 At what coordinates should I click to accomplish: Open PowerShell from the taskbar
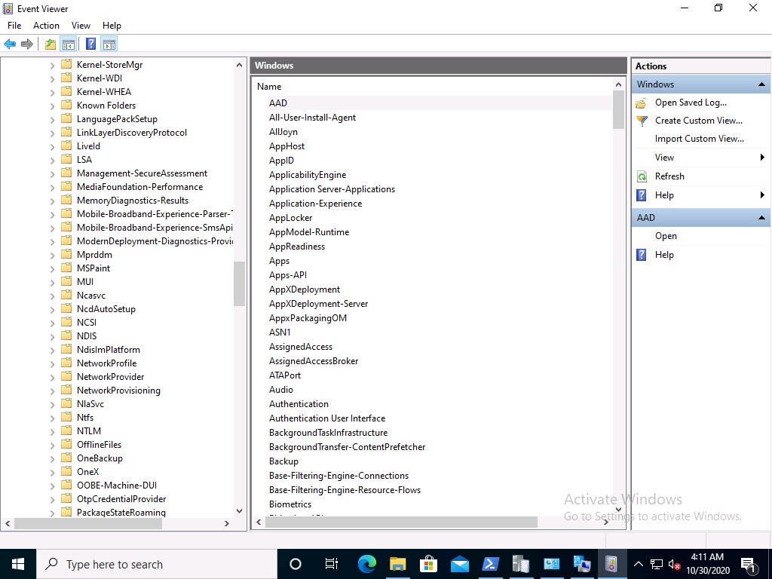490,564
